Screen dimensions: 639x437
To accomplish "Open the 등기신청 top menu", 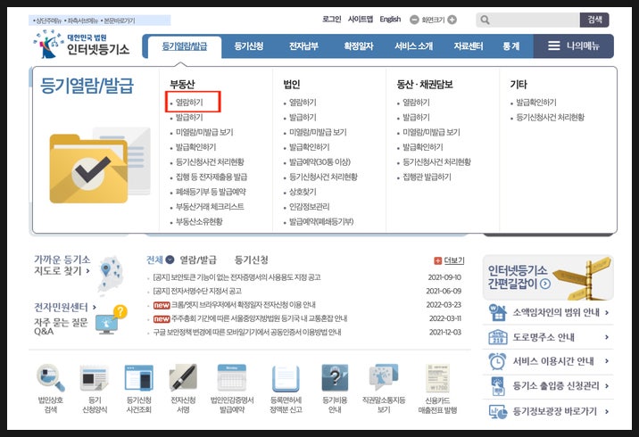I will point(249,46).
